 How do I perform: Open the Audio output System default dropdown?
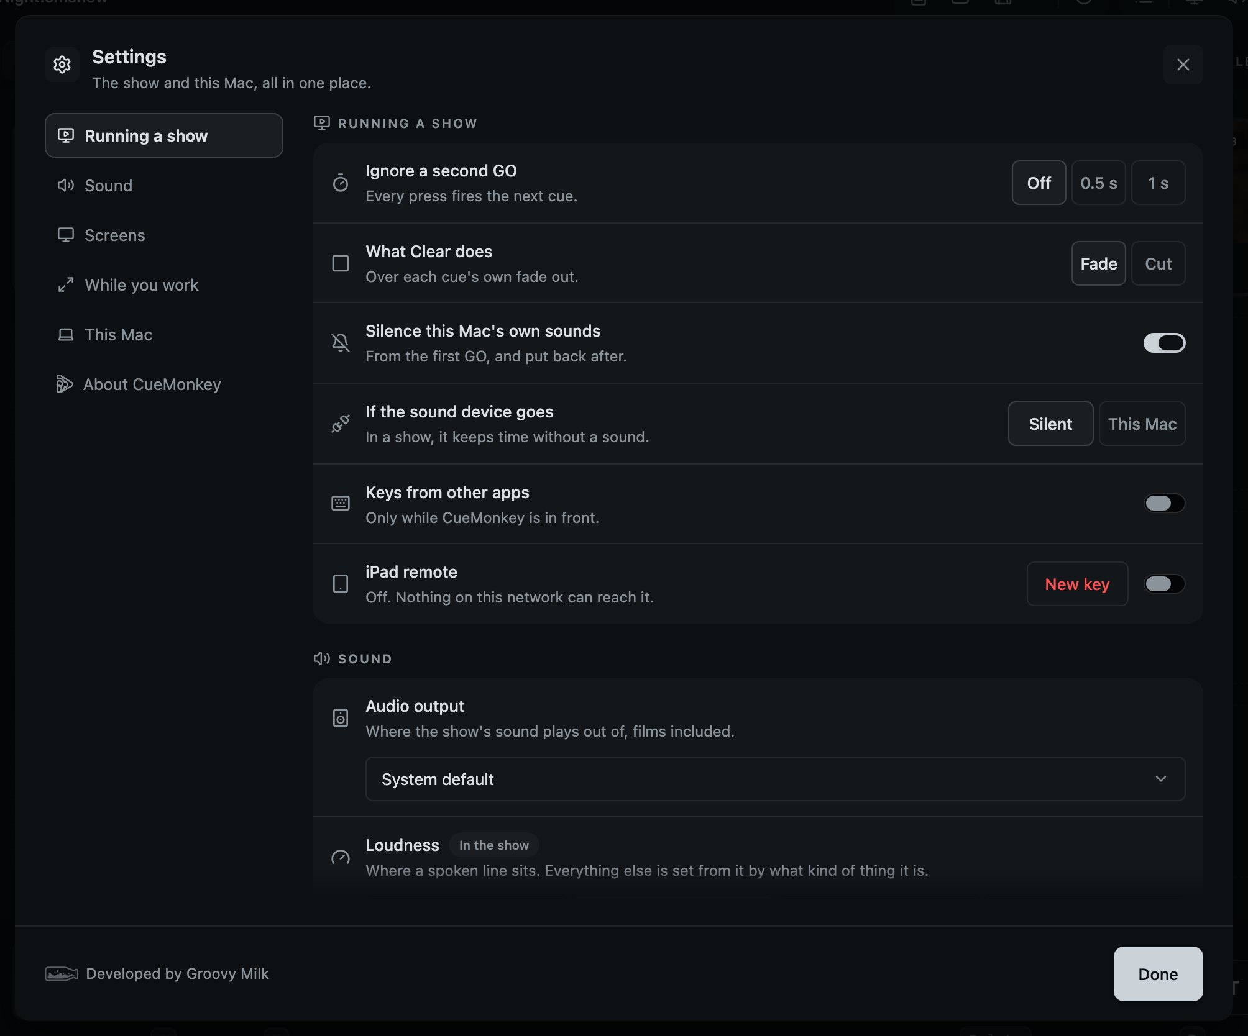pos(776,779)
